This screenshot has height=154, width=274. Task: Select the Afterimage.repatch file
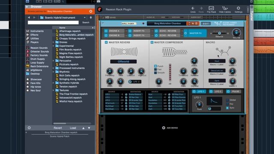(x=70, y=31)
